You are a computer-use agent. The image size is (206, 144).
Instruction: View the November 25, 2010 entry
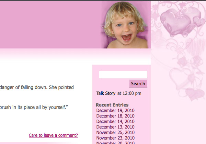coord(115,133)
